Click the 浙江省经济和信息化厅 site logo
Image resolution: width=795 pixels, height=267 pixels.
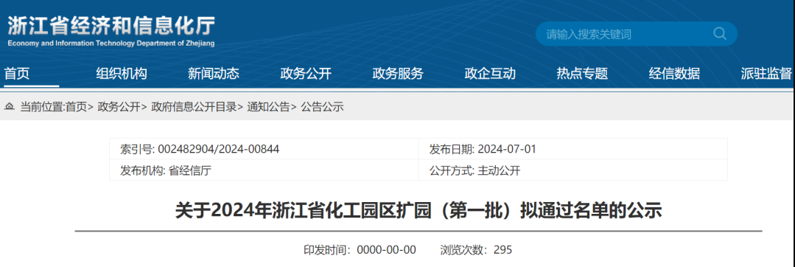[111, 26]
